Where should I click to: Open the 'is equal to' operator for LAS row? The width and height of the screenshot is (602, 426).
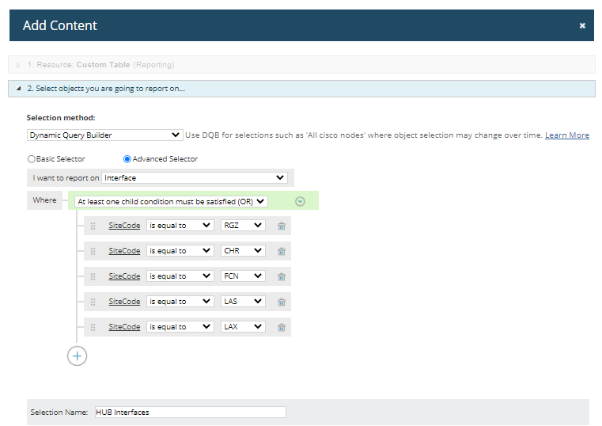(180, 302)
